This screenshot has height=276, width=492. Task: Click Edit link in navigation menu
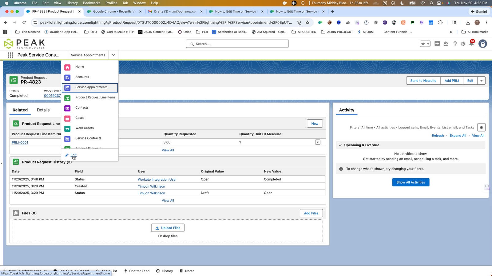(73, 155)
